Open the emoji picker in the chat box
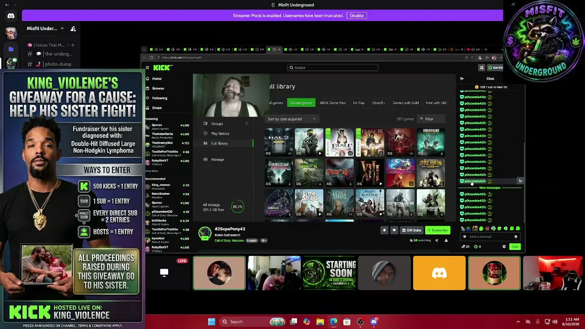The width and height of the screenshot is (585, 329). point(516,237)
